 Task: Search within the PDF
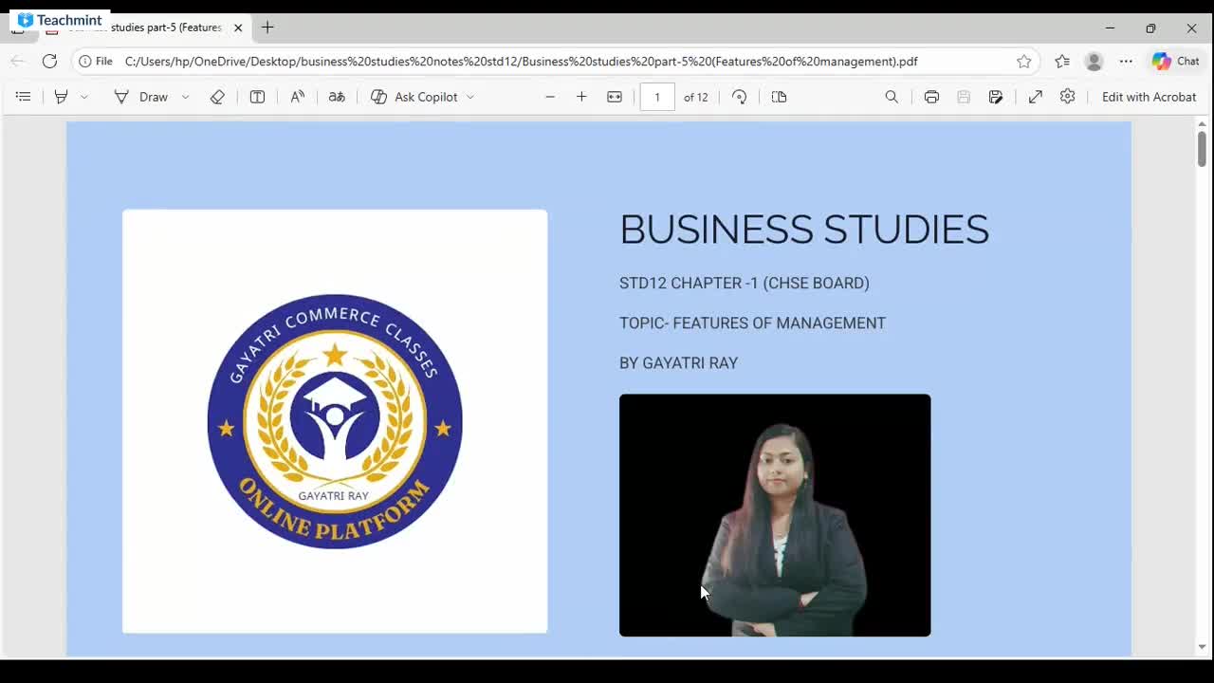892,97
